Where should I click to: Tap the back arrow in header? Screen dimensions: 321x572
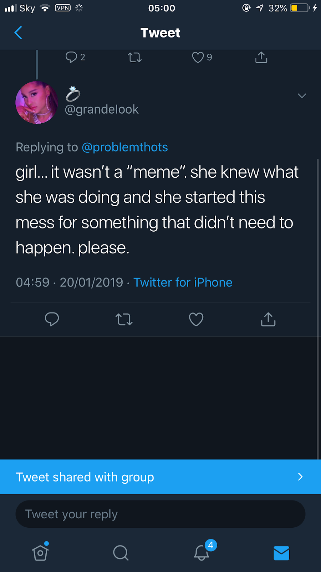click(18, 33)
